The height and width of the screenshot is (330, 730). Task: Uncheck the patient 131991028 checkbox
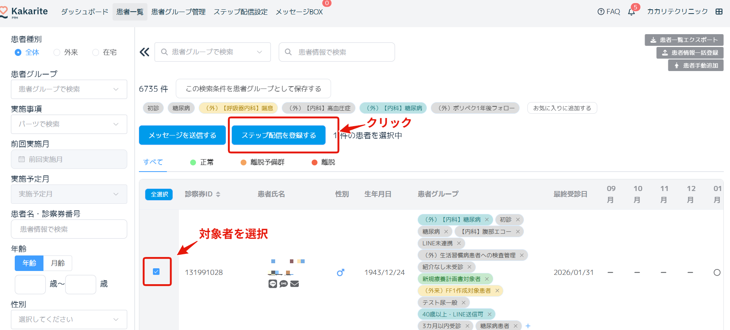156,272
